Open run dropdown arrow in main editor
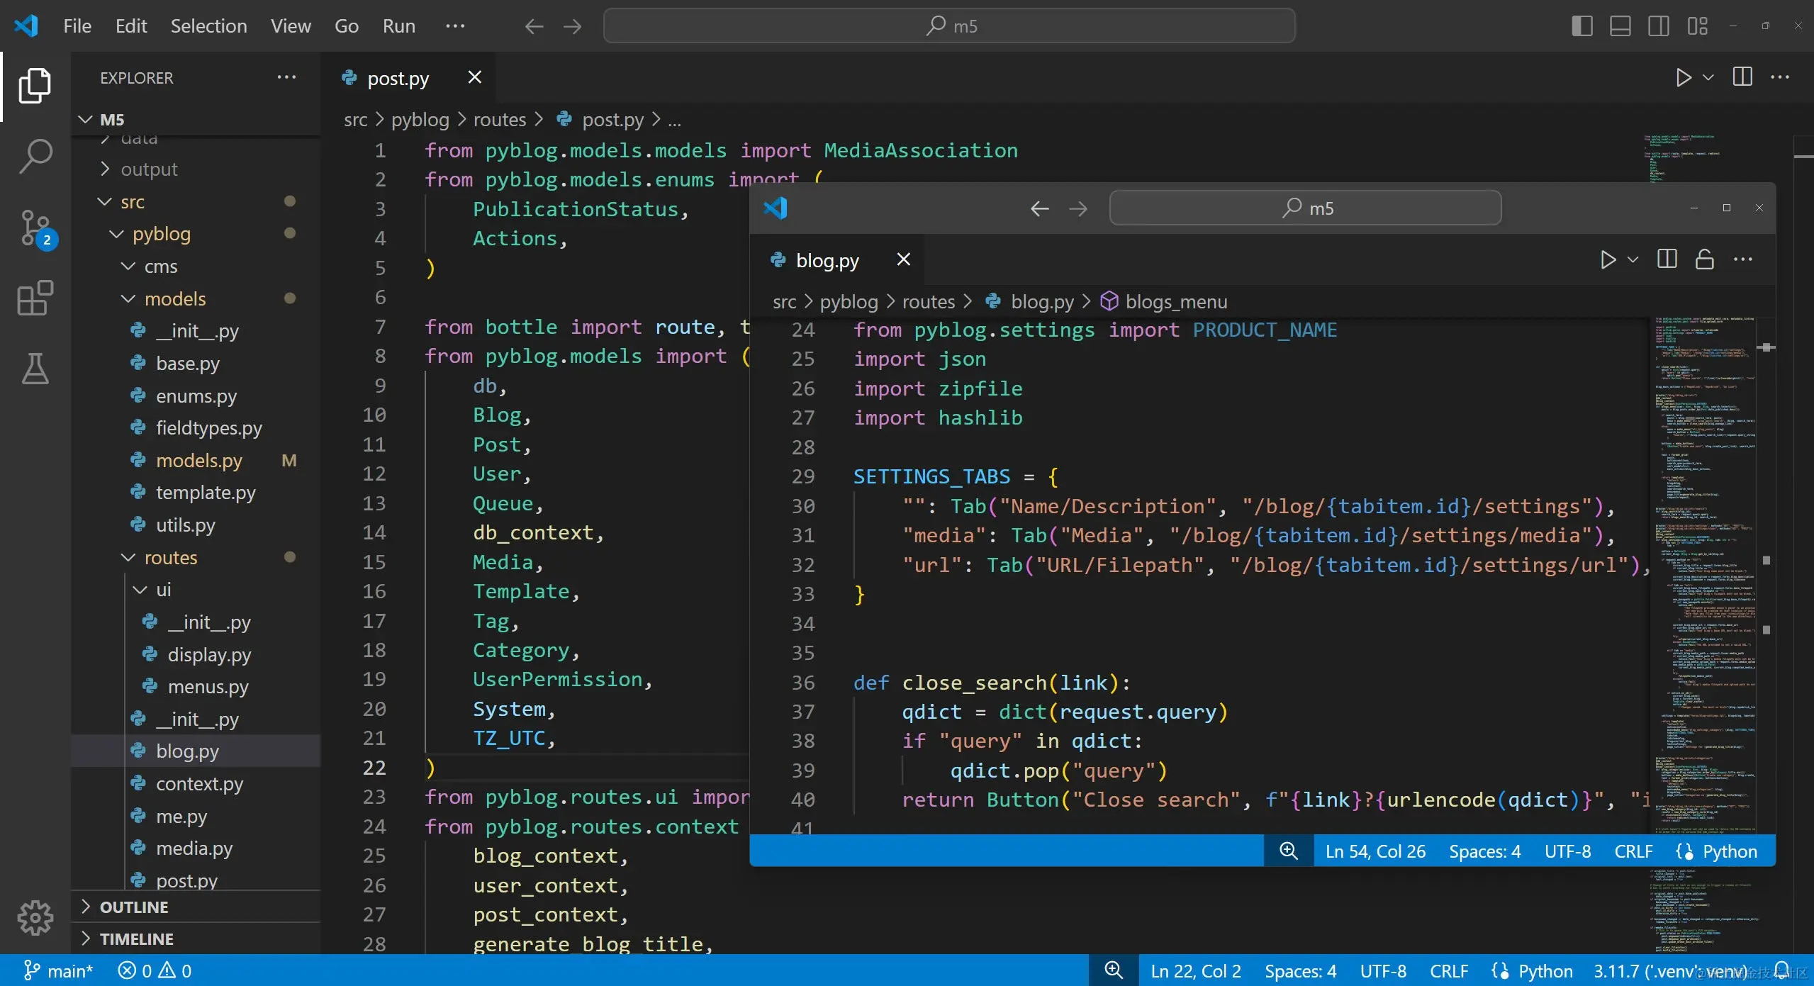Screen dimensions: 1814x986 pos(1708,77)
